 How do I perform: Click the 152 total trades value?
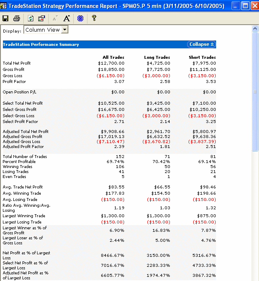pos(120,157)
